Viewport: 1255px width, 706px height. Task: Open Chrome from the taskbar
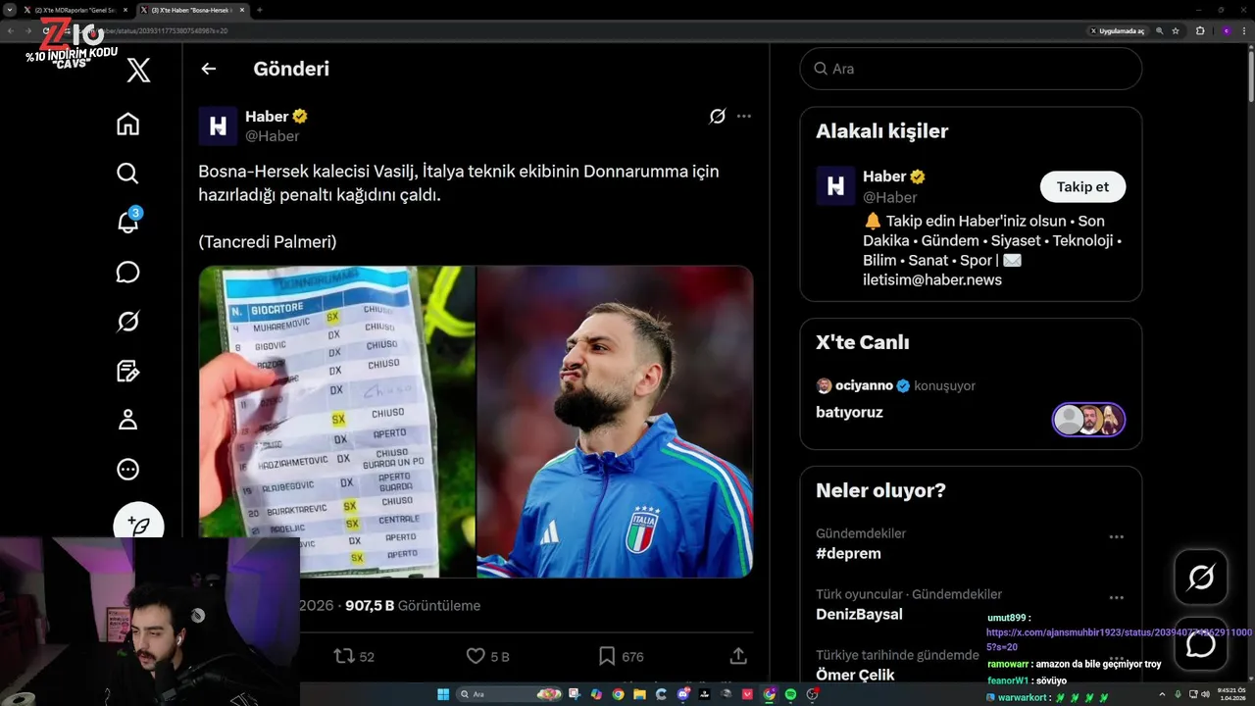(x=618, y=694)
